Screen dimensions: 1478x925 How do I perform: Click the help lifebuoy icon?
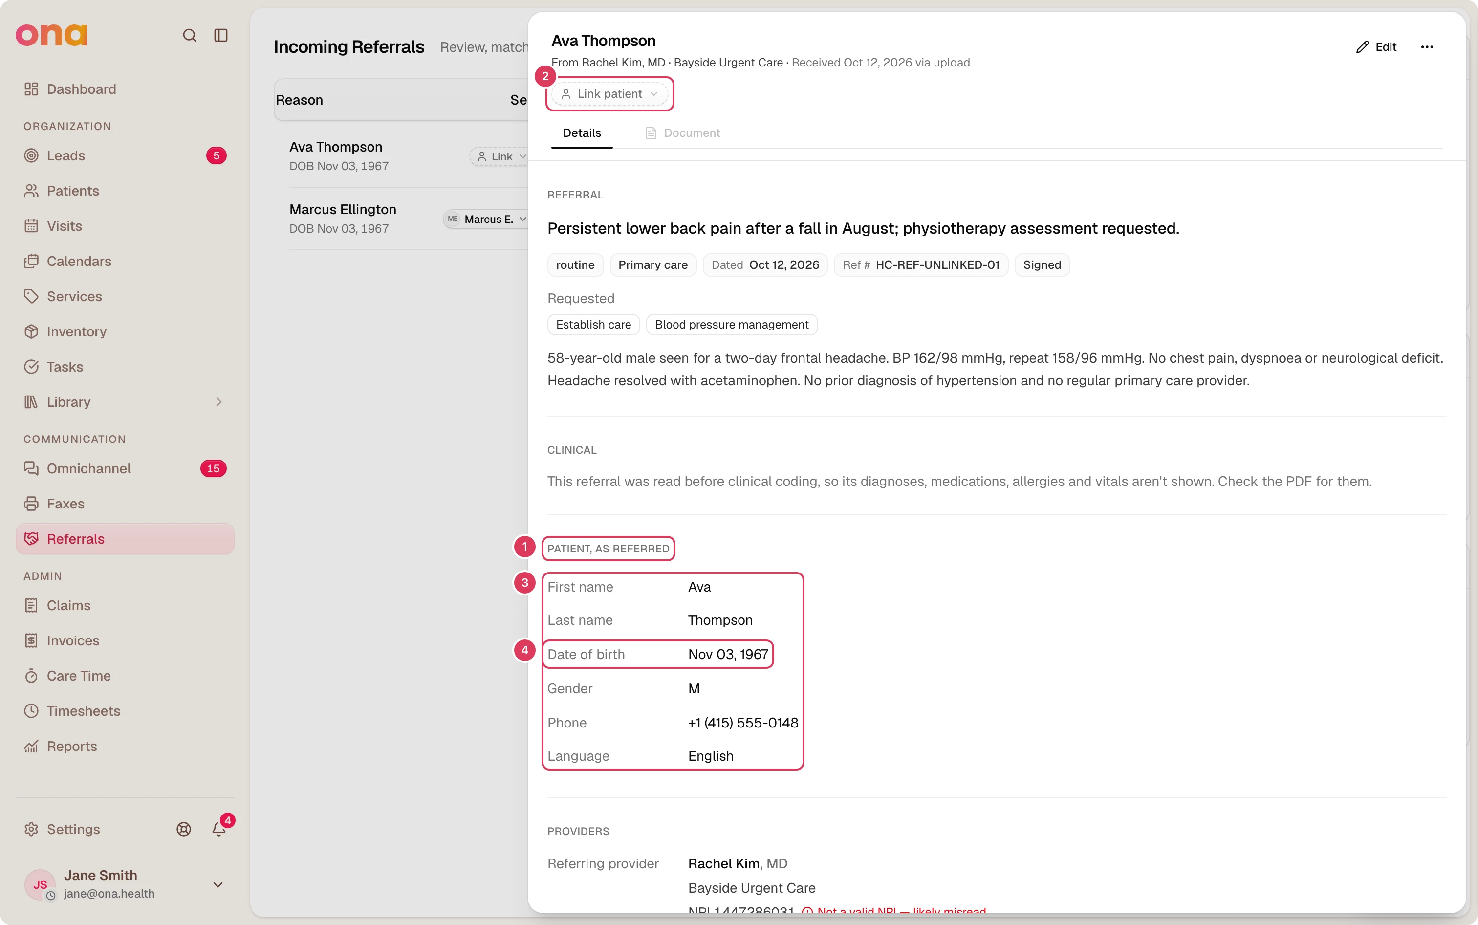coord(183,830)
